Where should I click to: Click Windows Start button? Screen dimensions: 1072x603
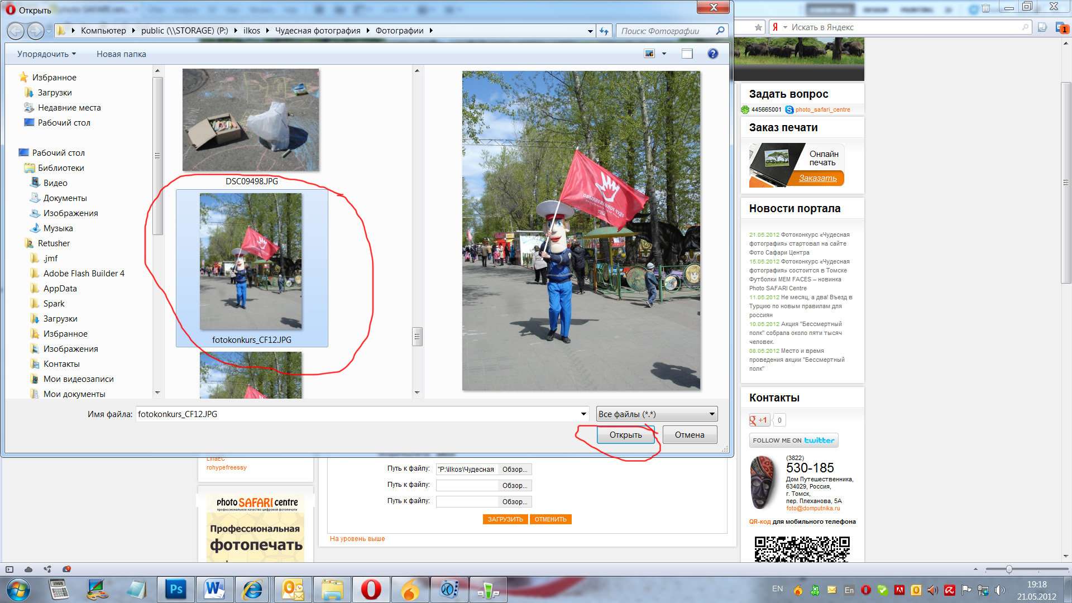[x=18, y=590]
